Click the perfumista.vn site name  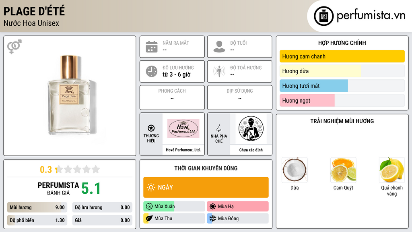(x=371, y=15)
